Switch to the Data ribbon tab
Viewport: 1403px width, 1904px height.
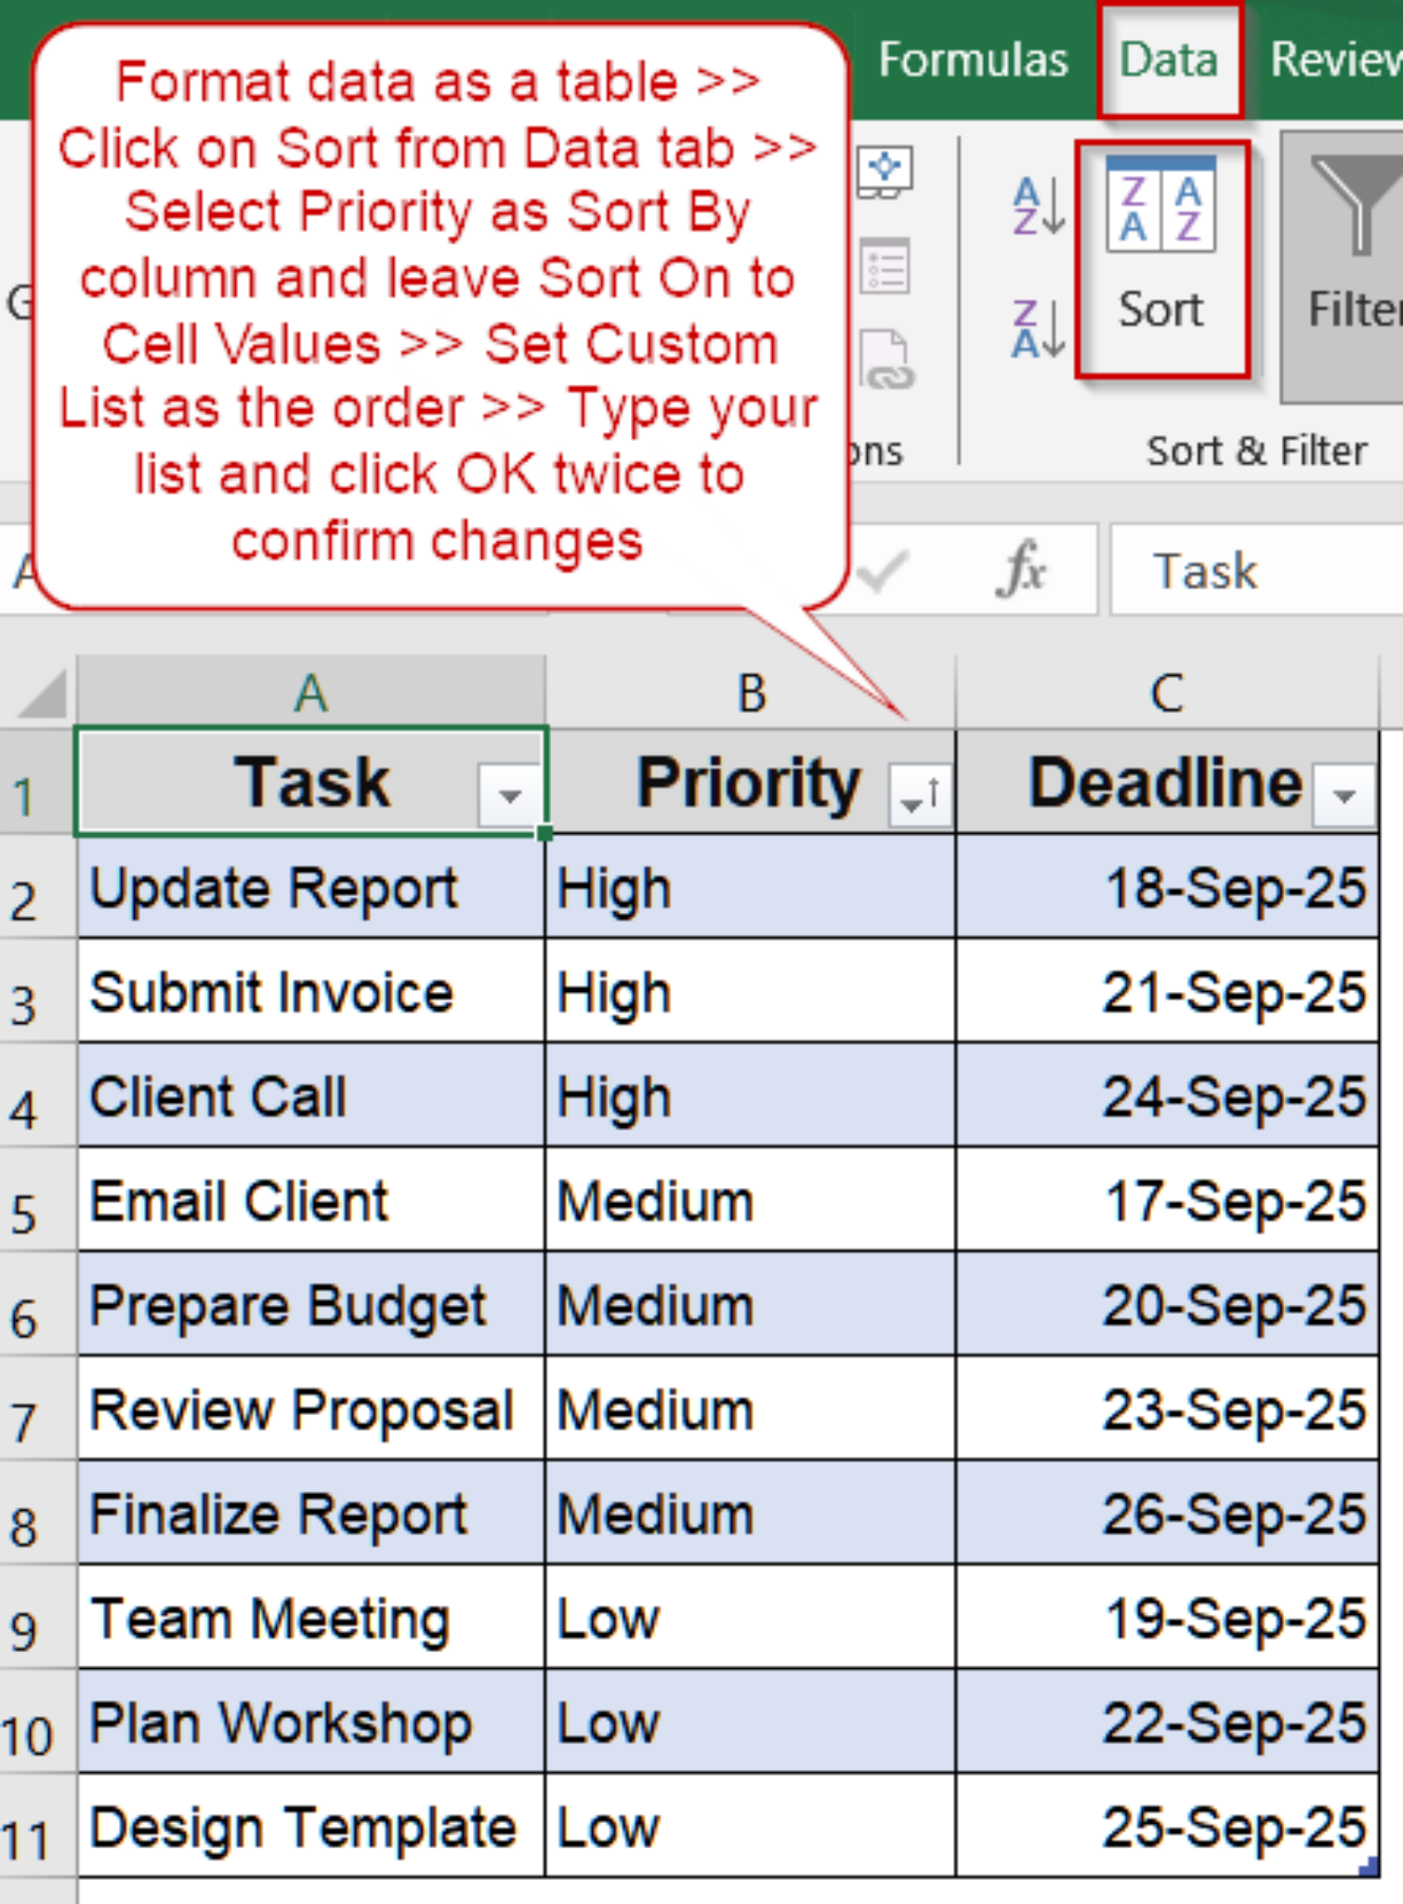[x=1168, y=60]
